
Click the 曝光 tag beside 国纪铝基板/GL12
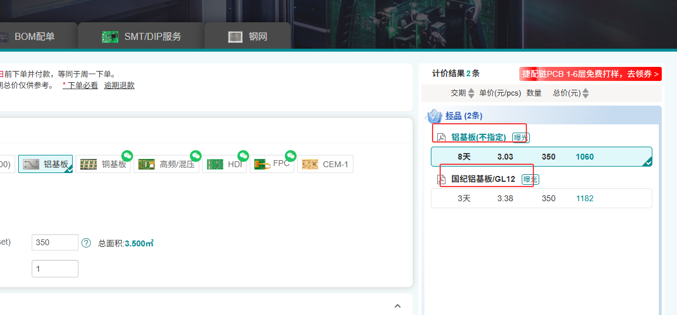point(530,179)
